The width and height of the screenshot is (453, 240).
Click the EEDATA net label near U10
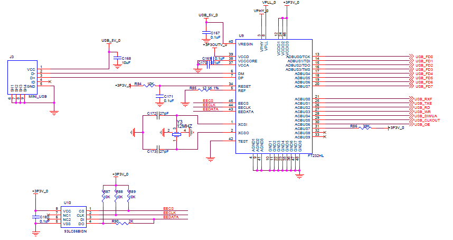pos(171,217)
